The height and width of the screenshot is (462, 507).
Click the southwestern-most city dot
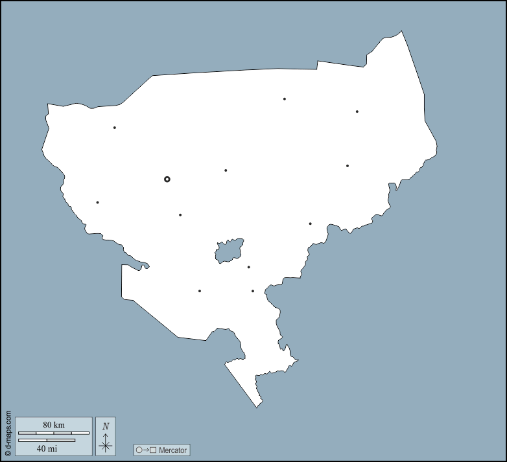point(199,291)
